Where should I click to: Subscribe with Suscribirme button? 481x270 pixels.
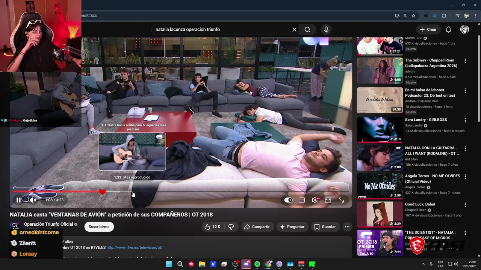tap(99, 227)
